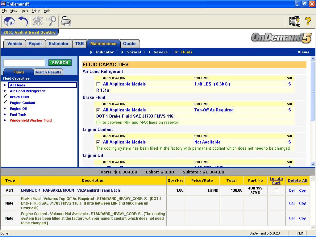The width and height of the screenshot is (316, 237).
Task: Select Brake Fluid in the sidebar list
Action: [19, 97]
